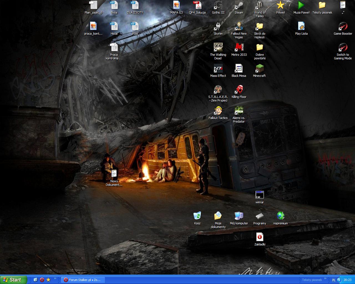This screenshot has width=355, height=284.
Task: Select the Hista document icon
Action: coord(114,26)
